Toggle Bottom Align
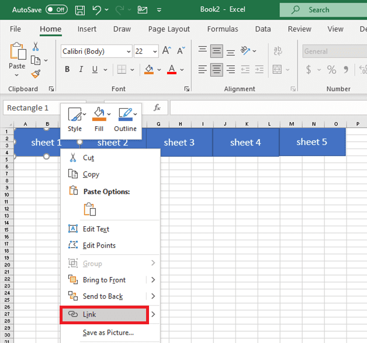Viewport: 367px width, 343px height. point(231,51)
